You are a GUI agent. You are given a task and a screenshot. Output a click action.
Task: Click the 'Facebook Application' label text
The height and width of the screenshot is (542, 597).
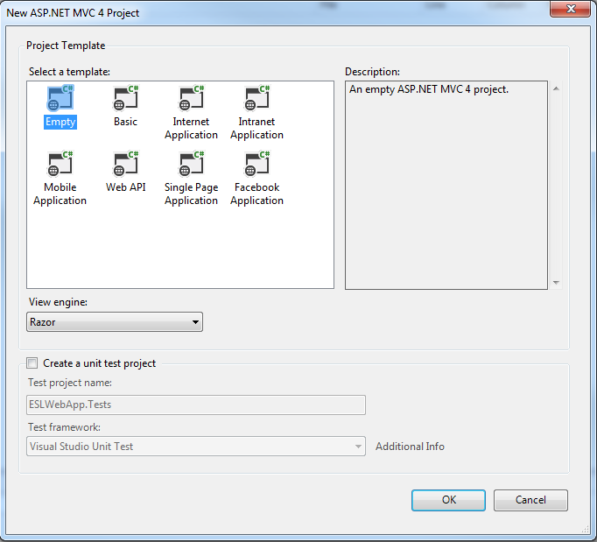pos(257,194)
